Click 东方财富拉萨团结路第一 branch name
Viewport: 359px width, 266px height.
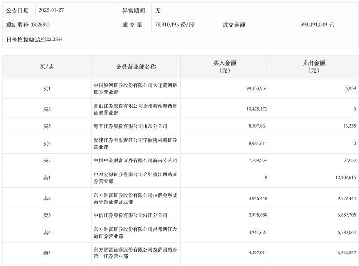pyautogui.click(x=135, y=253)
